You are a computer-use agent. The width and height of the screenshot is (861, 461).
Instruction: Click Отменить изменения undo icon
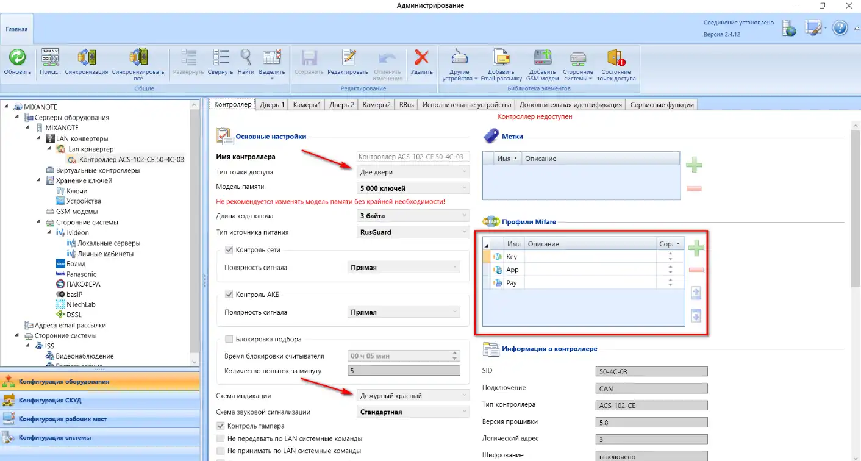point(387,57)
